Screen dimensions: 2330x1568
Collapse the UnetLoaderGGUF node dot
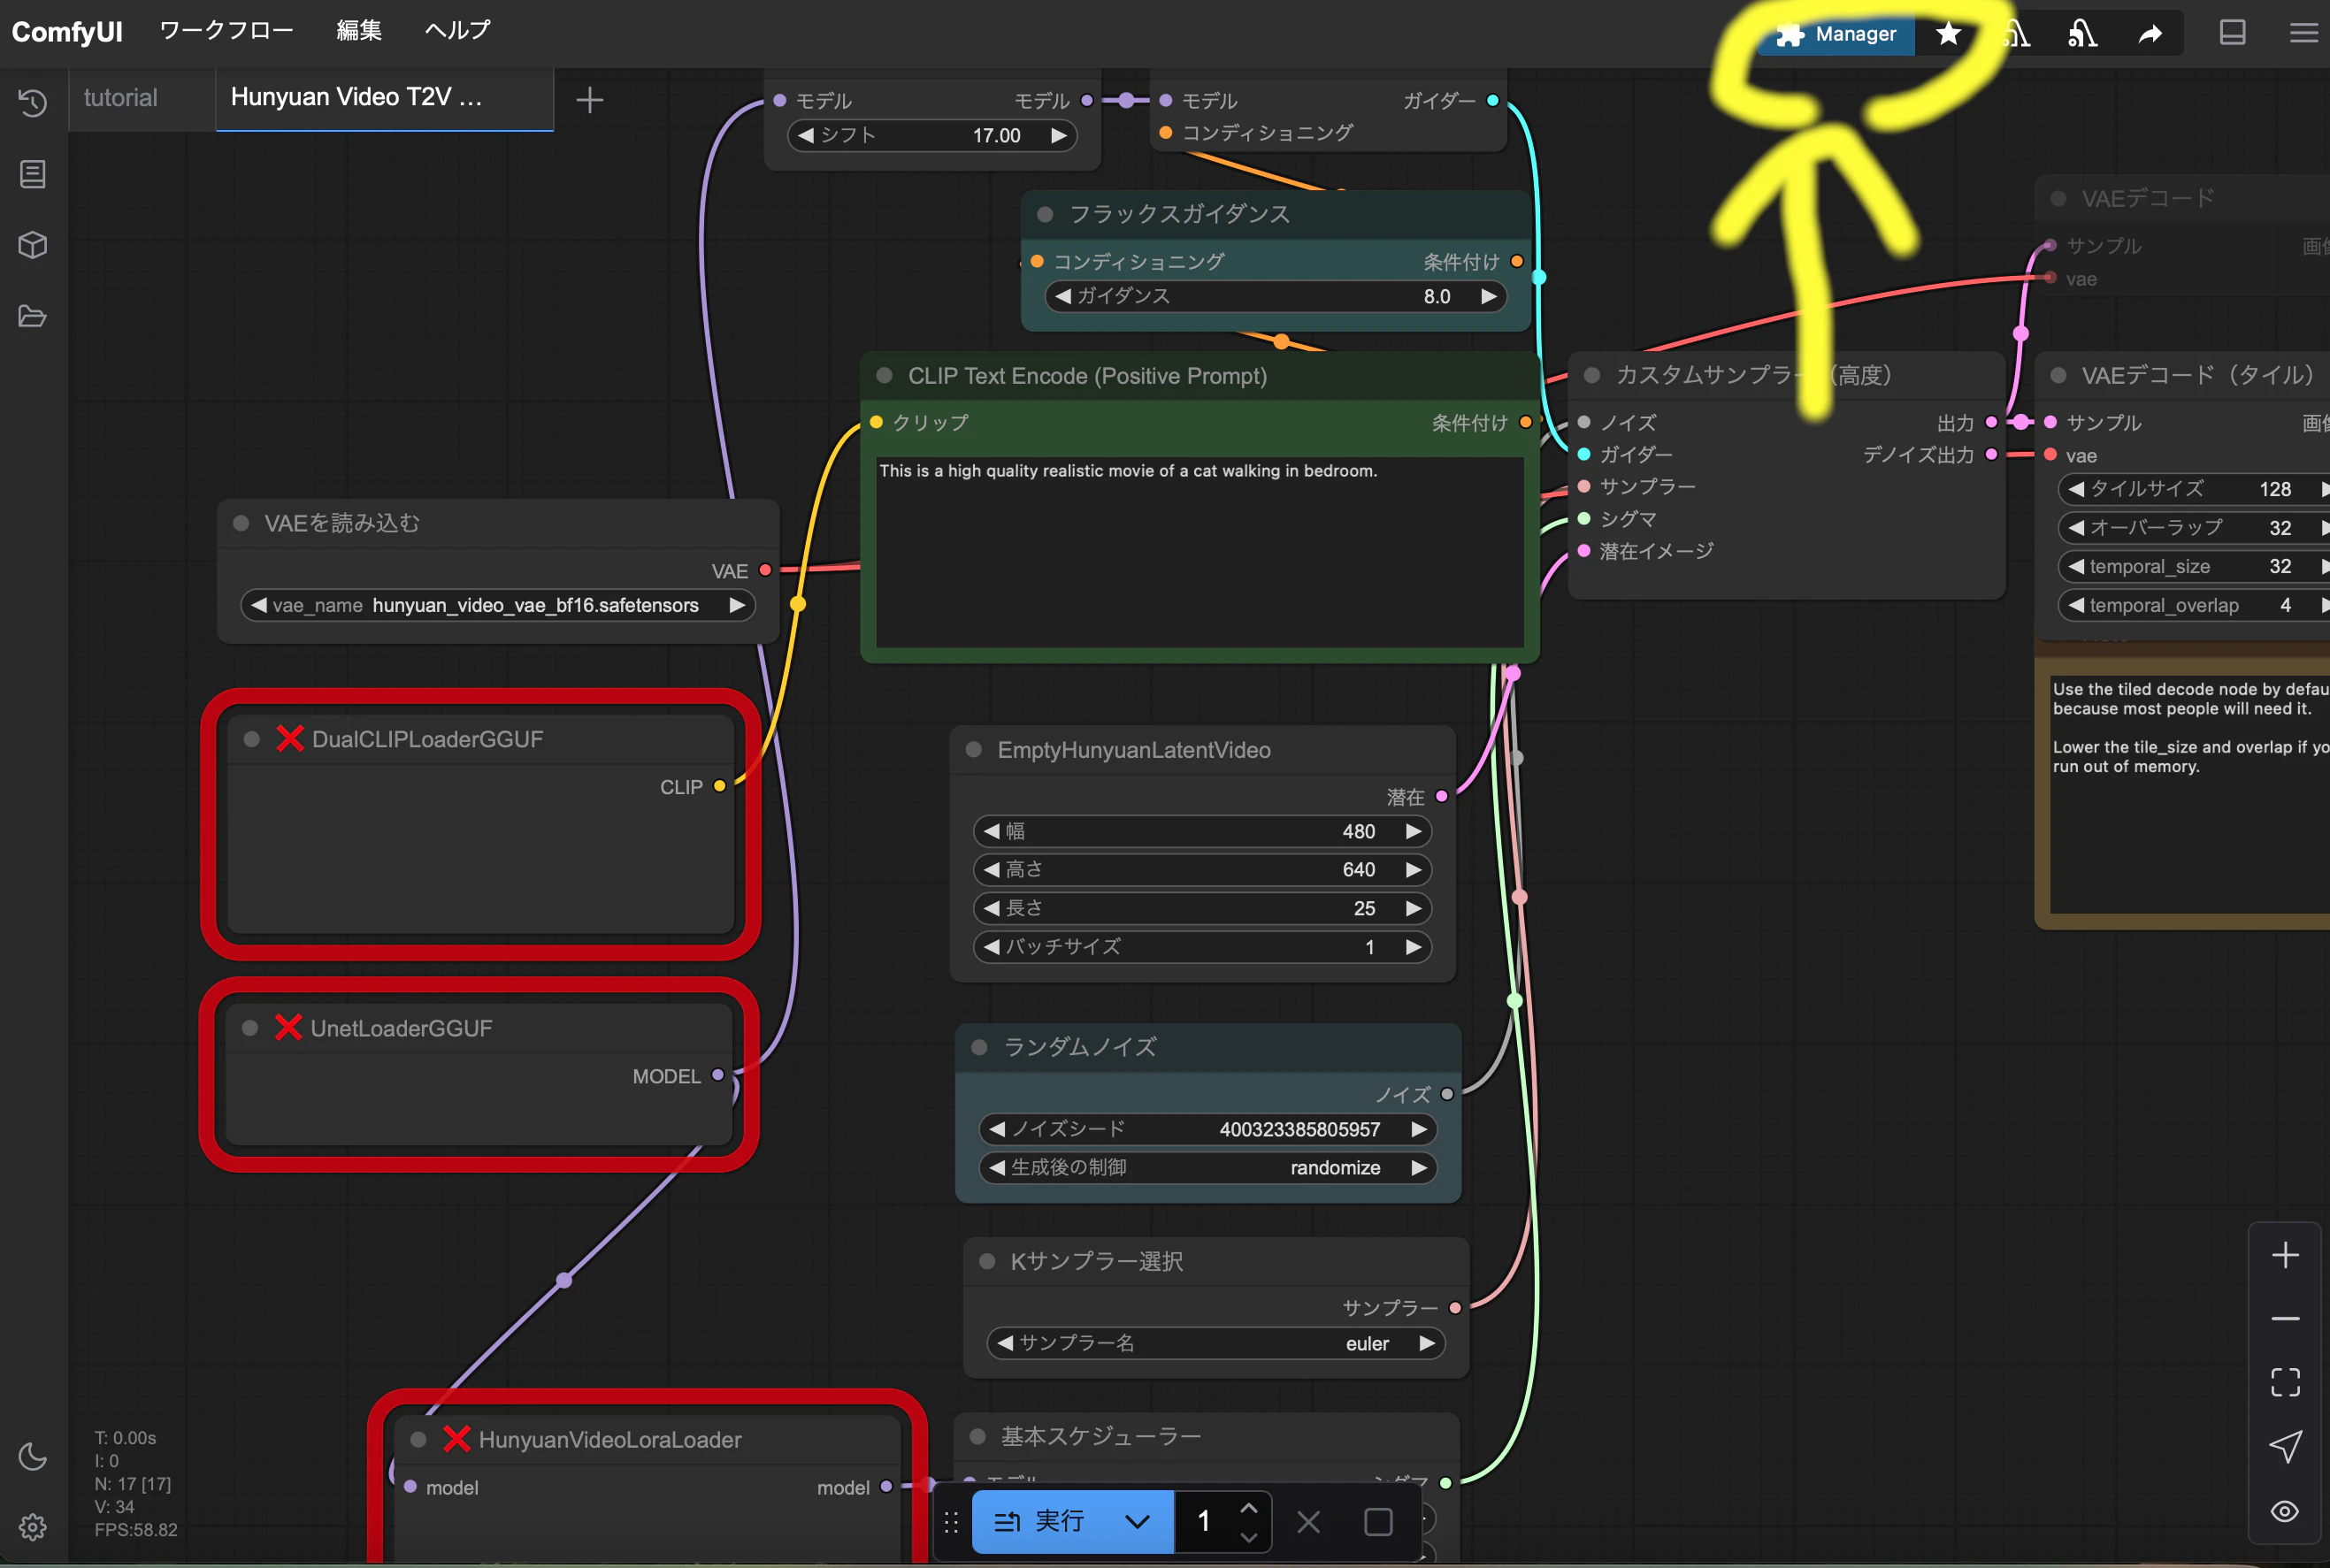point(251,1028)
